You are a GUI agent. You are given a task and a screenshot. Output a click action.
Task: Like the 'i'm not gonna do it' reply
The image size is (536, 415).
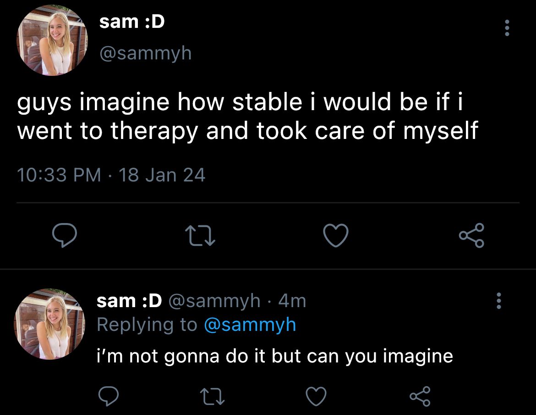316,396
